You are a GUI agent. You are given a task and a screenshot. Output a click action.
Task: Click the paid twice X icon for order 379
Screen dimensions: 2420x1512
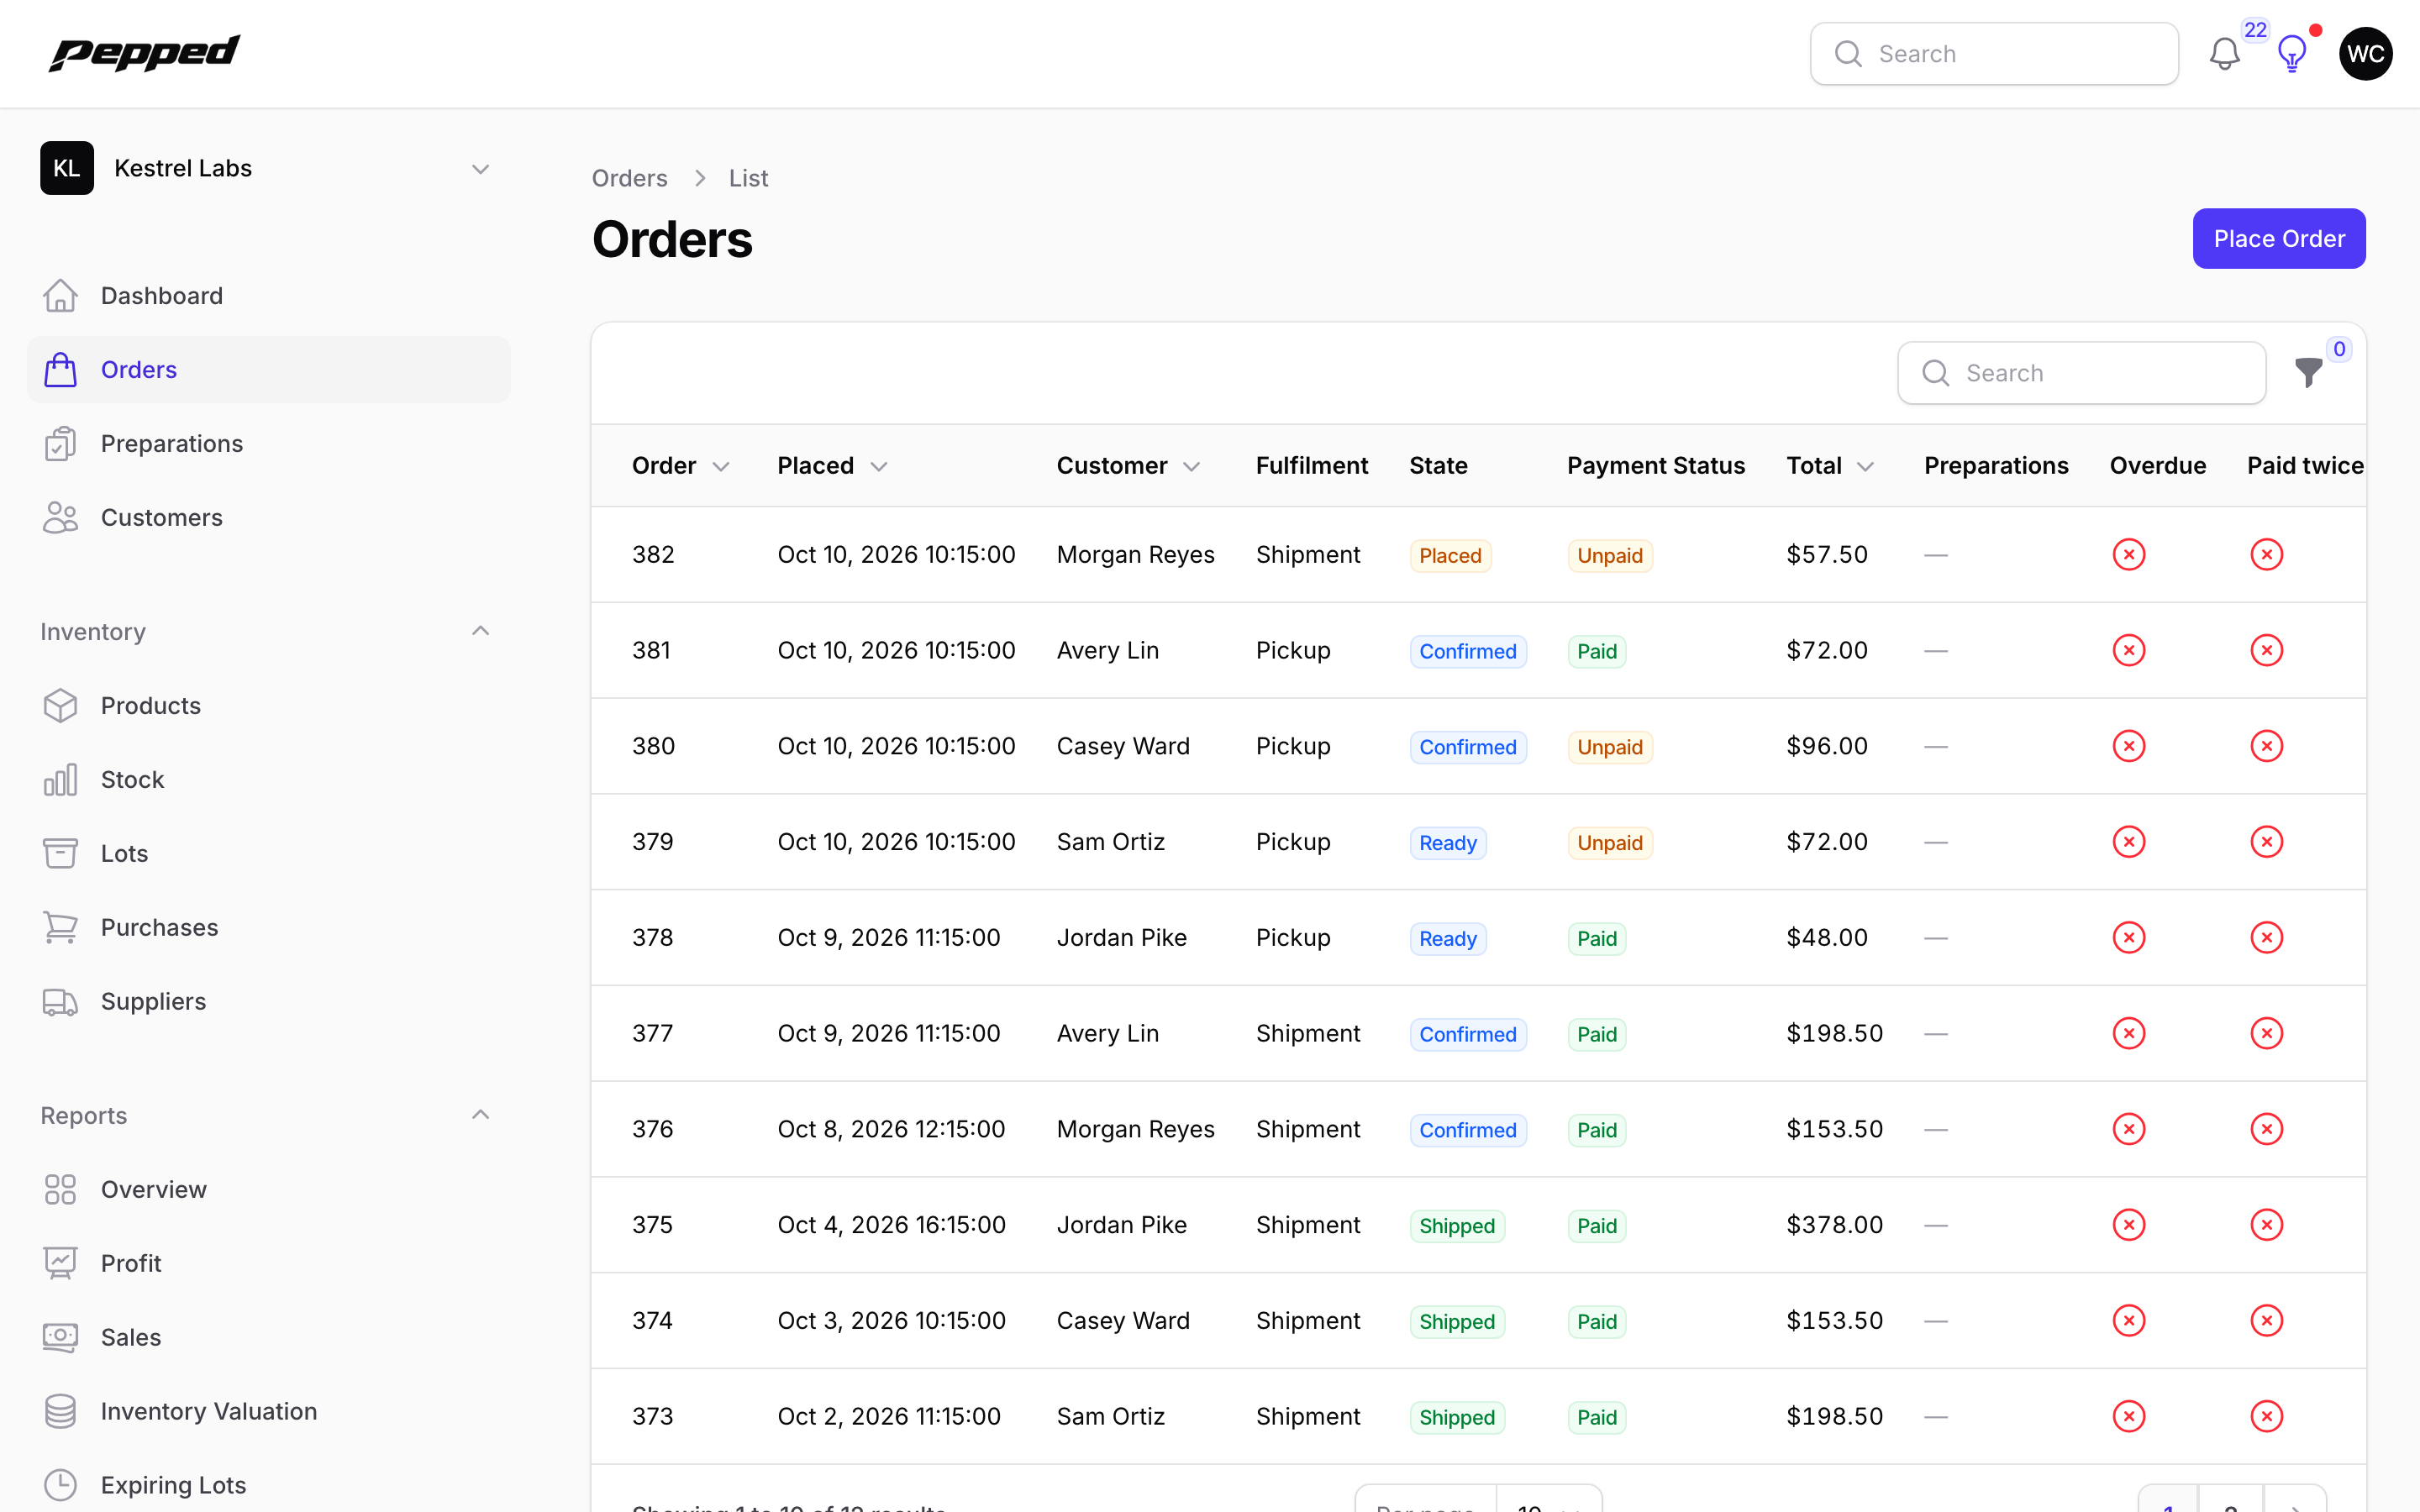click(x=2266, y=842)
